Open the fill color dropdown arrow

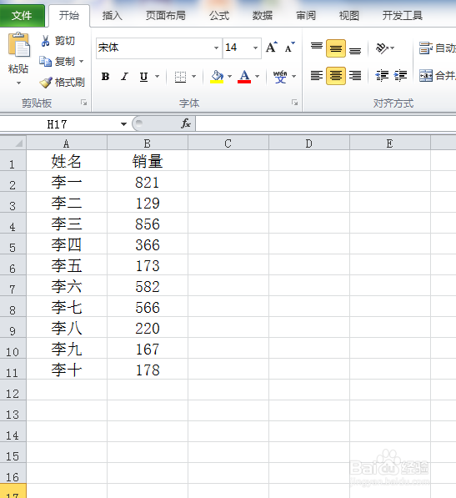click(230, 77)
